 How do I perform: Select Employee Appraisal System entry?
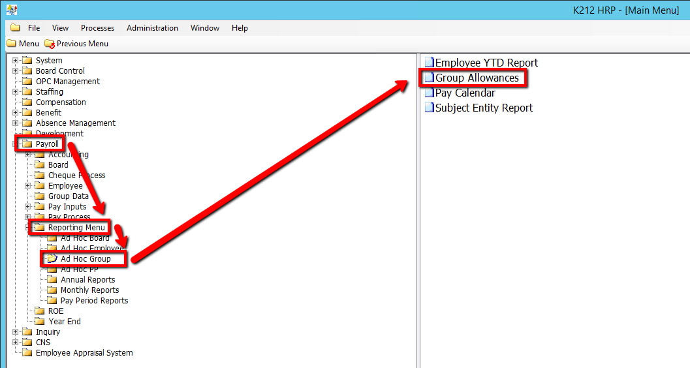pyautogui.click(x=84, y=353)
